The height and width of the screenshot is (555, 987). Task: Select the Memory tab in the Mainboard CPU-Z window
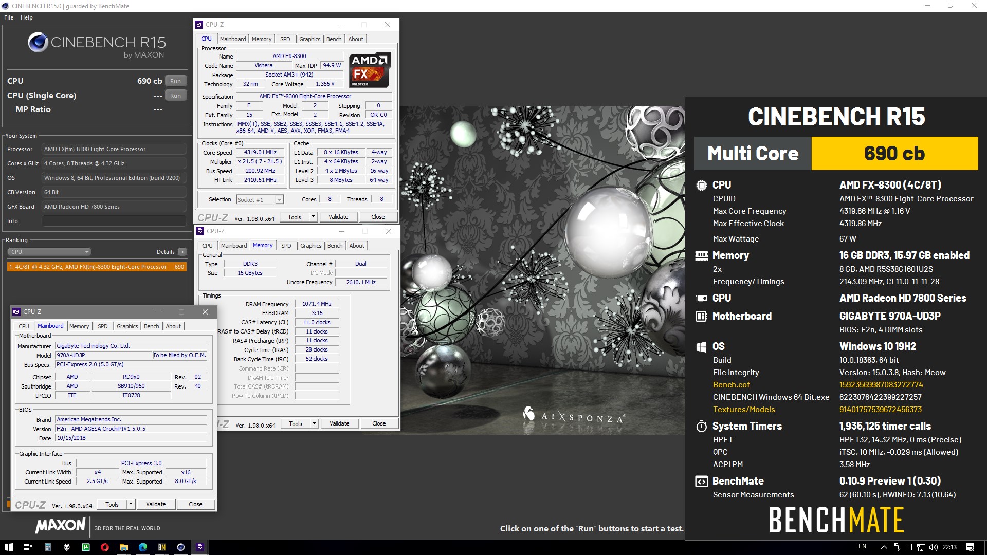79,326
